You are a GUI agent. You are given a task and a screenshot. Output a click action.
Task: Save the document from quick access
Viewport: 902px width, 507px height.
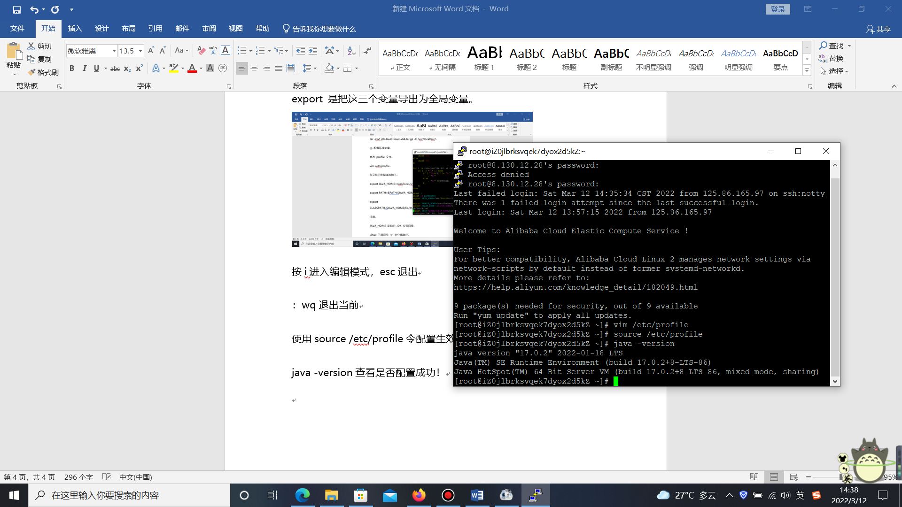pos(16,9)
